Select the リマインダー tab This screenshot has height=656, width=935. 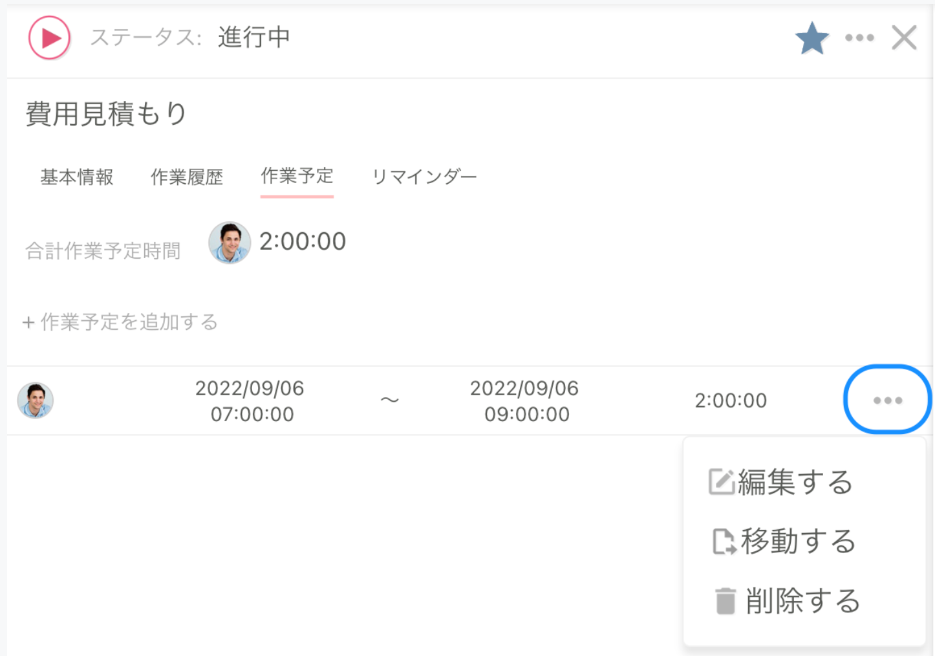(425, 175)
